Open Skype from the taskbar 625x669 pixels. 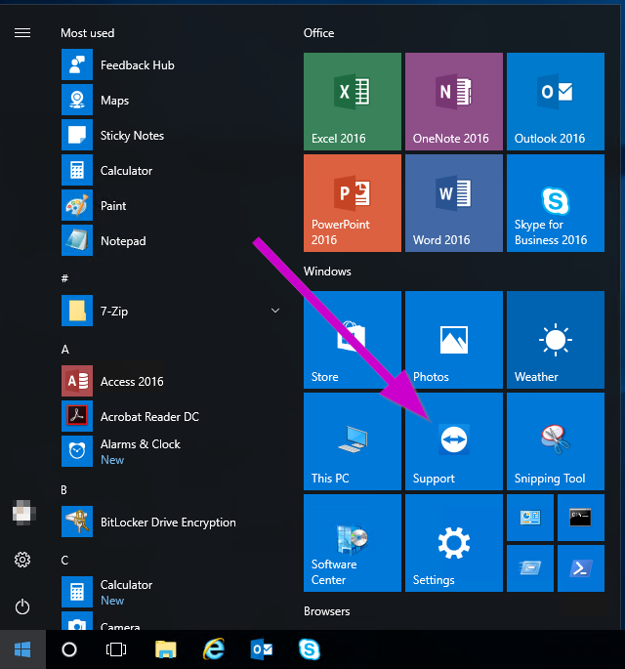pyautogui.click(x=310, y=649)
